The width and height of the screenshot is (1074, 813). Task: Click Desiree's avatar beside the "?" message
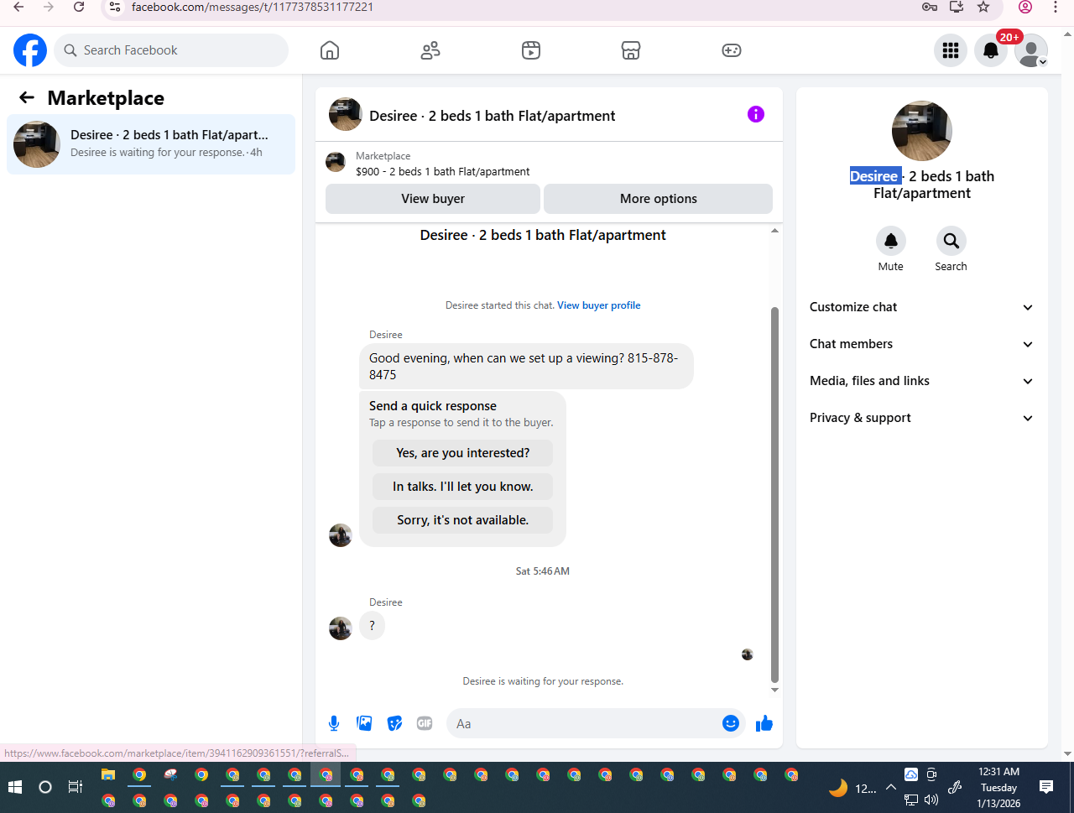(341, 628)
